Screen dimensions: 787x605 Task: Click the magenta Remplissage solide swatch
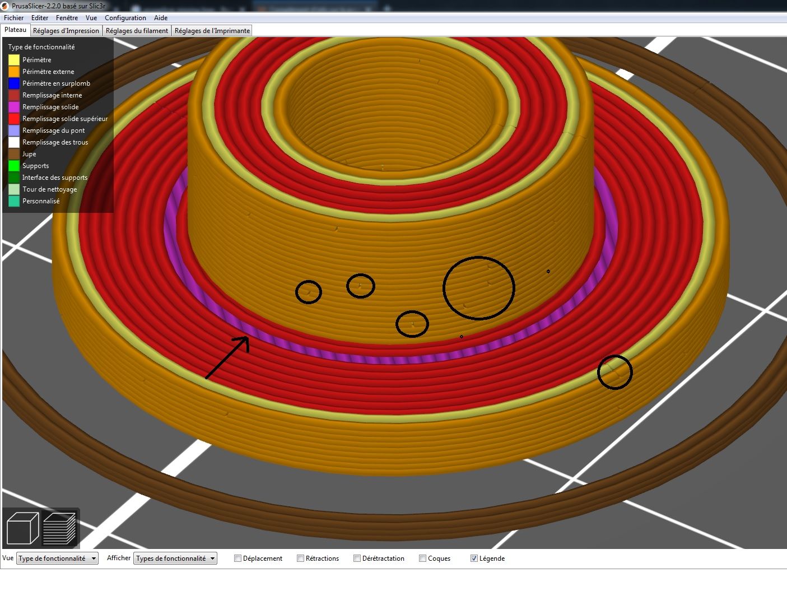14,107
